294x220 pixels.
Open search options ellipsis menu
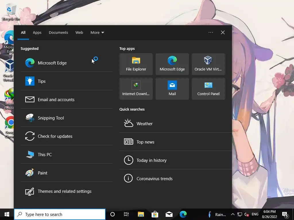coord(210,32)
